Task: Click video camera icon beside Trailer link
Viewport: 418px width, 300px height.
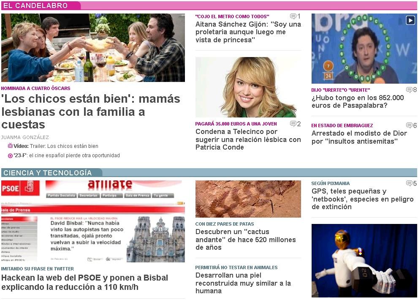Action: point(10,146)
